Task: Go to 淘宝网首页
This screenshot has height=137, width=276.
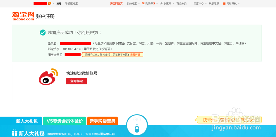Action: coord(116,4)
